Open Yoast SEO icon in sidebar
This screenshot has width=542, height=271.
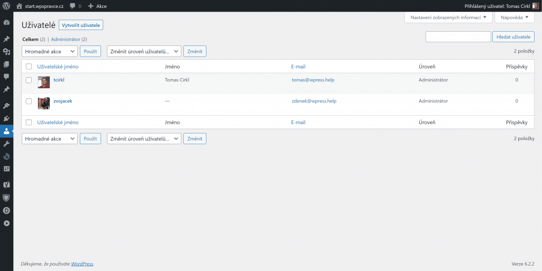coord(6,185)
